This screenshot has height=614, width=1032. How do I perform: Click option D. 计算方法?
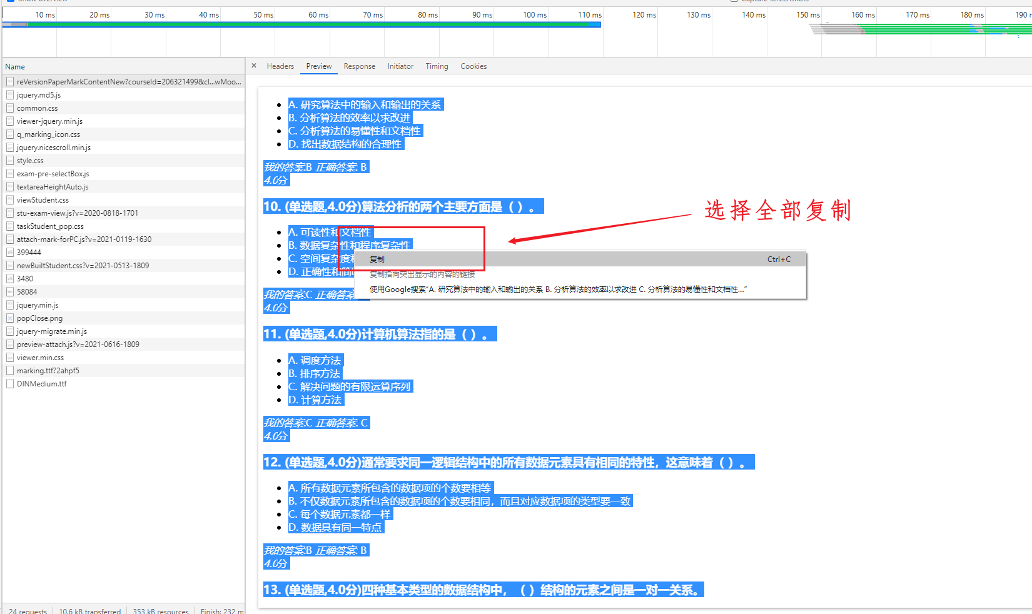316,400
